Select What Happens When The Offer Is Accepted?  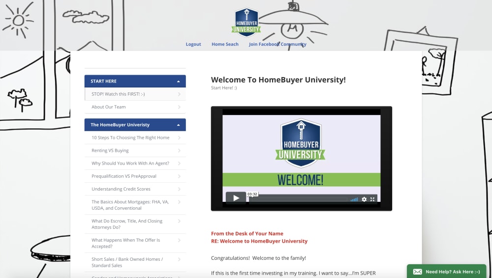point(135,243)
